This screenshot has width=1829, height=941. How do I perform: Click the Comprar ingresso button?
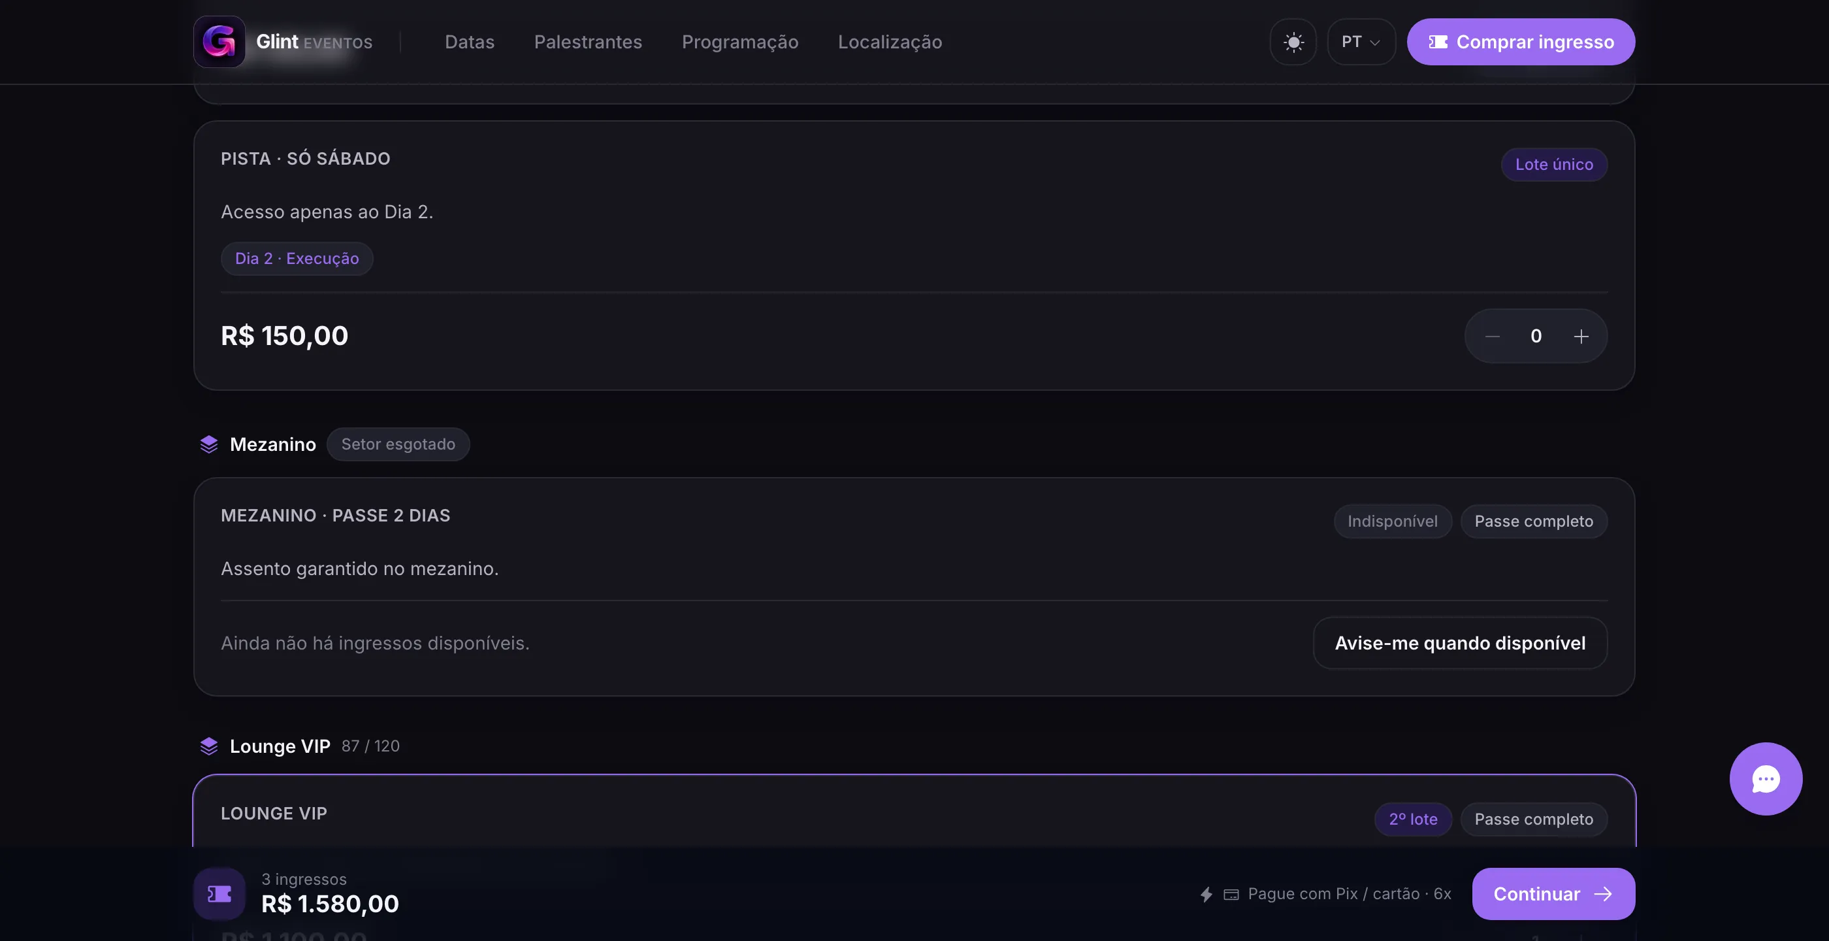coord(1521,42)
